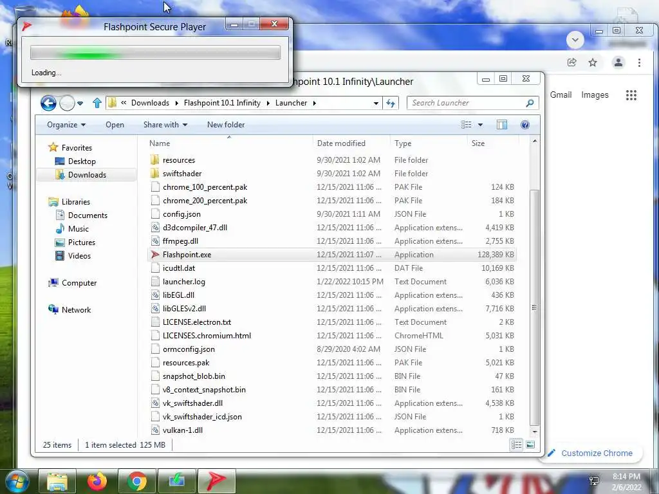Select the launcher.log file icon
Viewport: 659px width, 494px height.
(155, 282)
